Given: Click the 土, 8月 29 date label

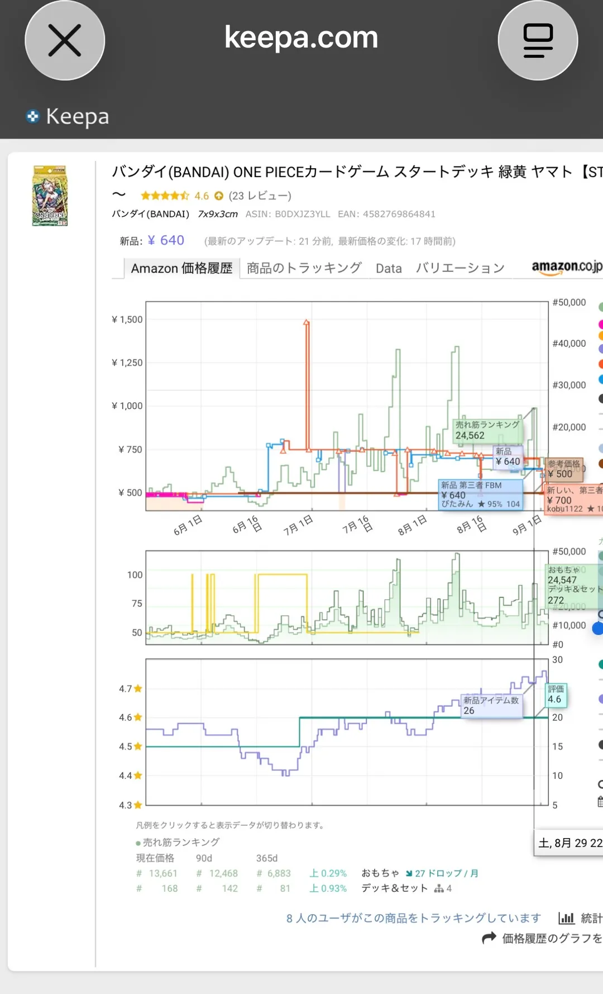Looking at the screenshot, I should pyautogui.click(x=569, y=843).
